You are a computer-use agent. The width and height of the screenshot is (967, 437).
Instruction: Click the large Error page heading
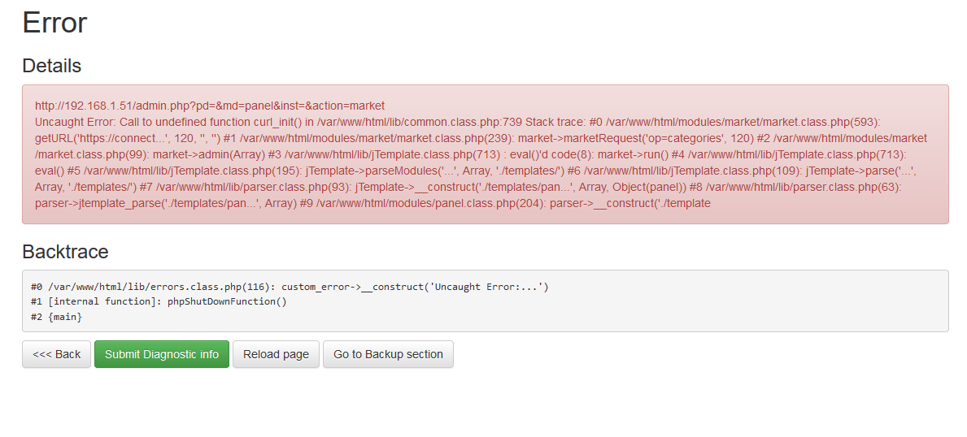(54, 22)
